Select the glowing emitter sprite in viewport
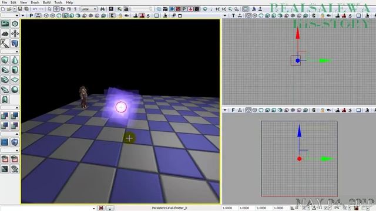This screenshot has height=211, width=376. pyautogui.click(x=121, y=107)
